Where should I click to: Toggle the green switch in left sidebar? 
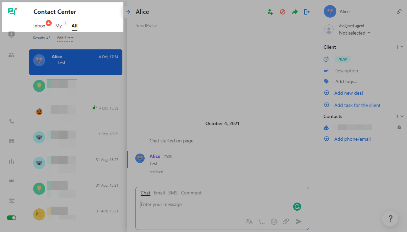11,218
